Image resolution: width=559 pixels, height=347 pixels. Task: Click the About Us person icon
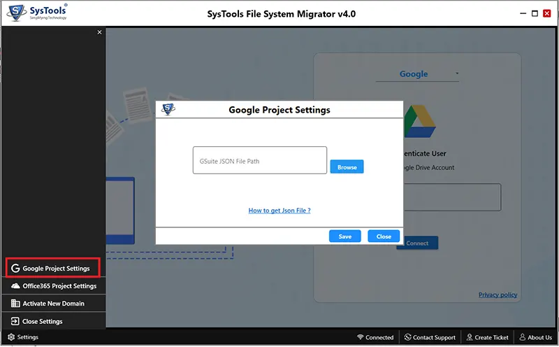[x=522, y=337]
